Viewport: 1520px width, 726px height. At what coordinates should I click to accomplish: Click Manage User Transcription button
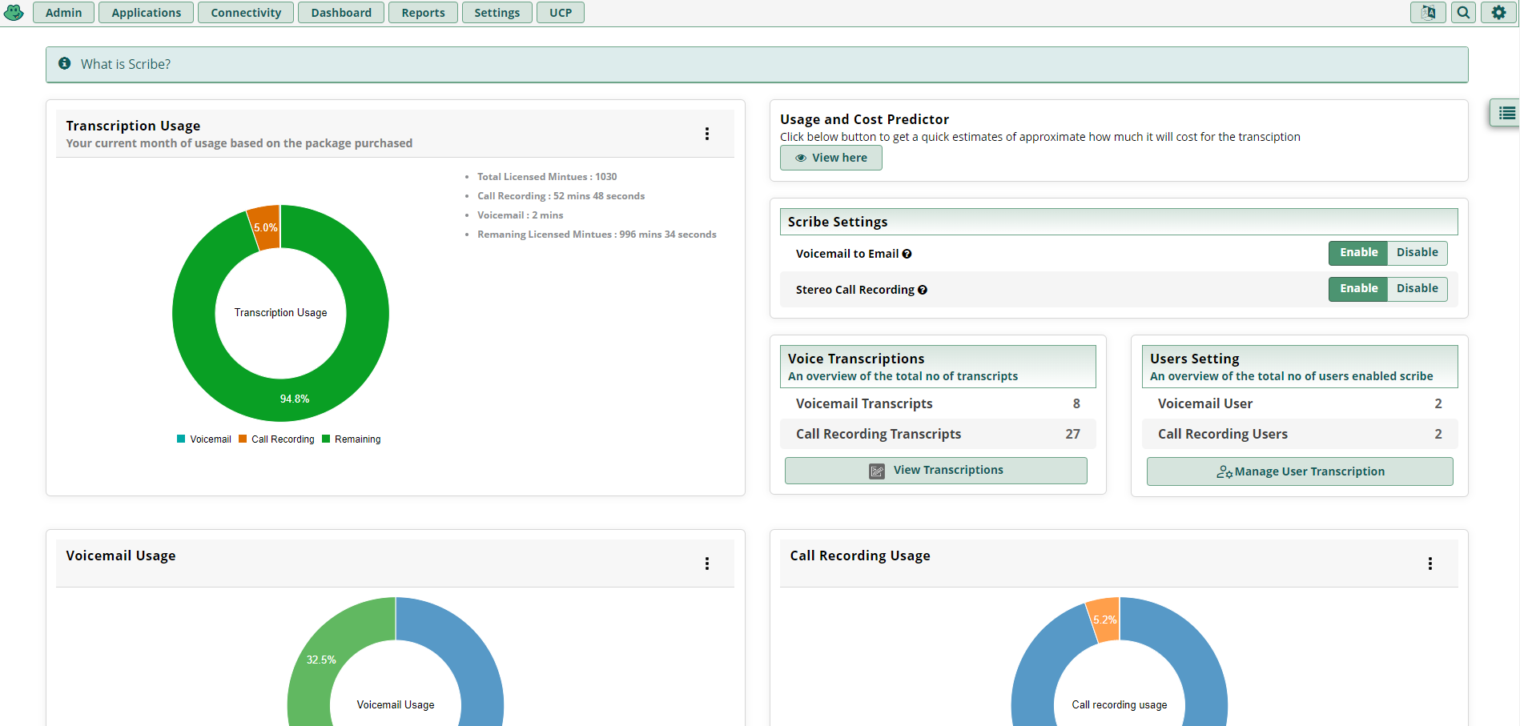[1299, 471]
